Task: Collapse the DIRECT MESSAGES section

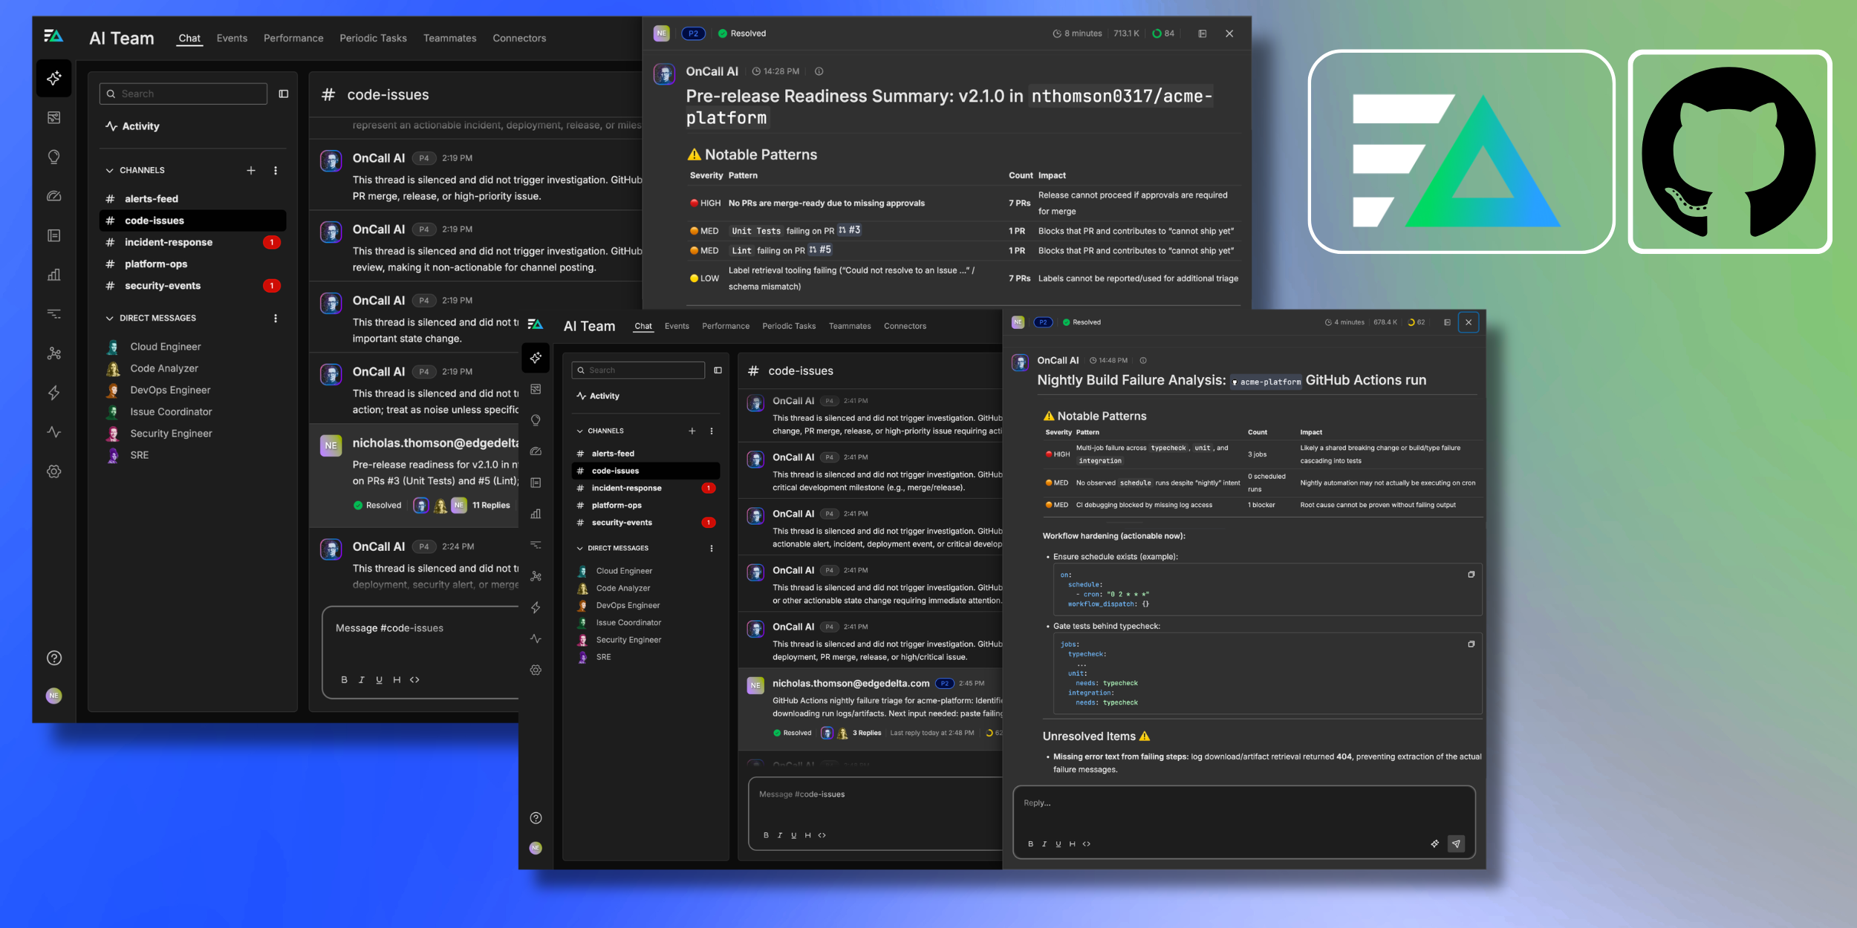Action: (110, 318)
